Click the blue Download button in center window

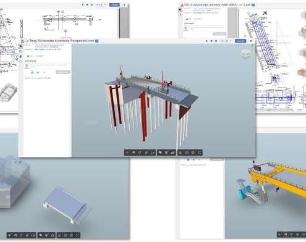point(240,41)
